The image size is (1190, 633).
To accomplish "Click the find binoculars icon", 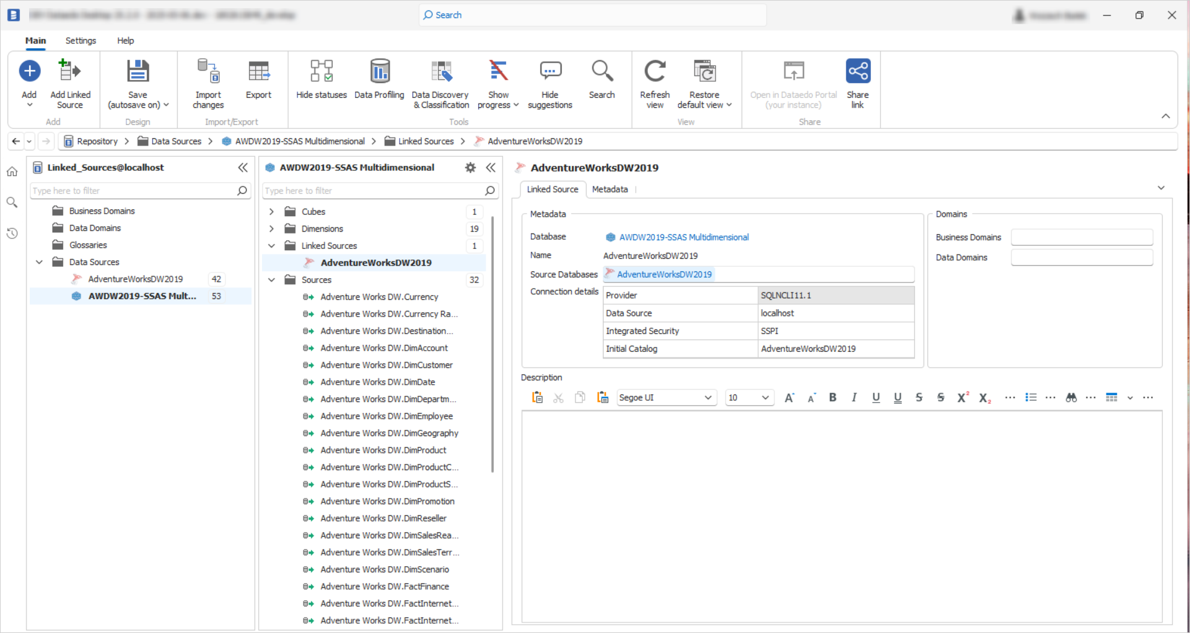I will tap(1071, 398).
